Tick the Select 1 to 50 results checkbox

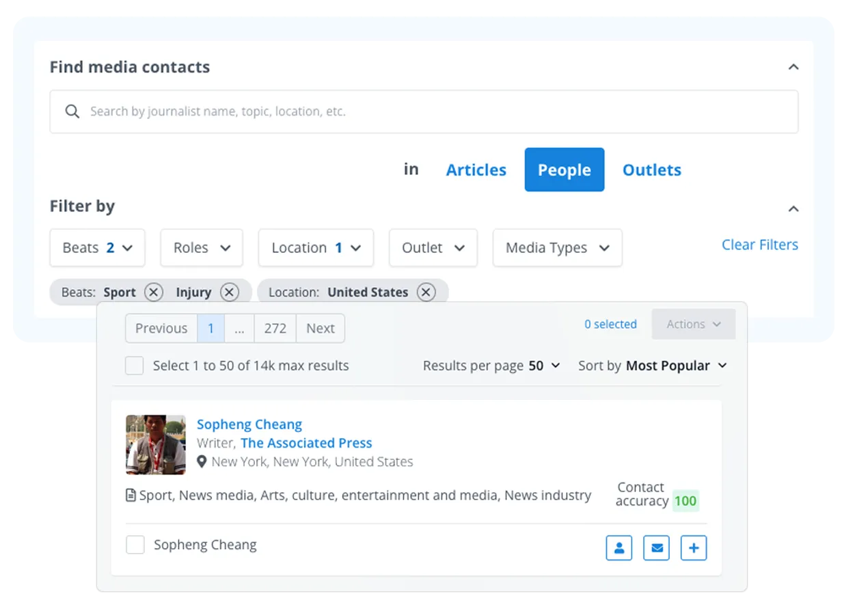(135, 366)
